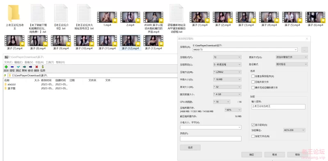The width and height of the screenshot is (328, 161).
Task: Open the archive format 7z dropdown
Action: pyautogui.click(x=227, y=57)
